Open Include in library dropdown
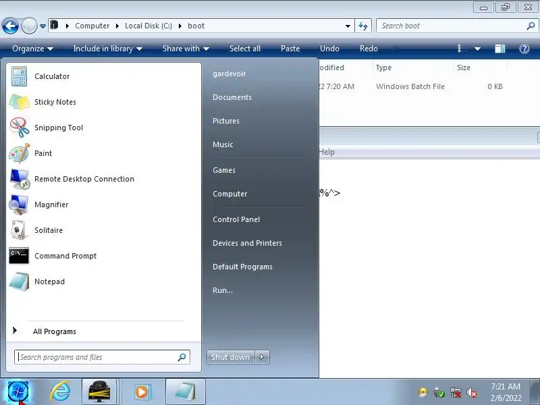 [x=107, y=49]
